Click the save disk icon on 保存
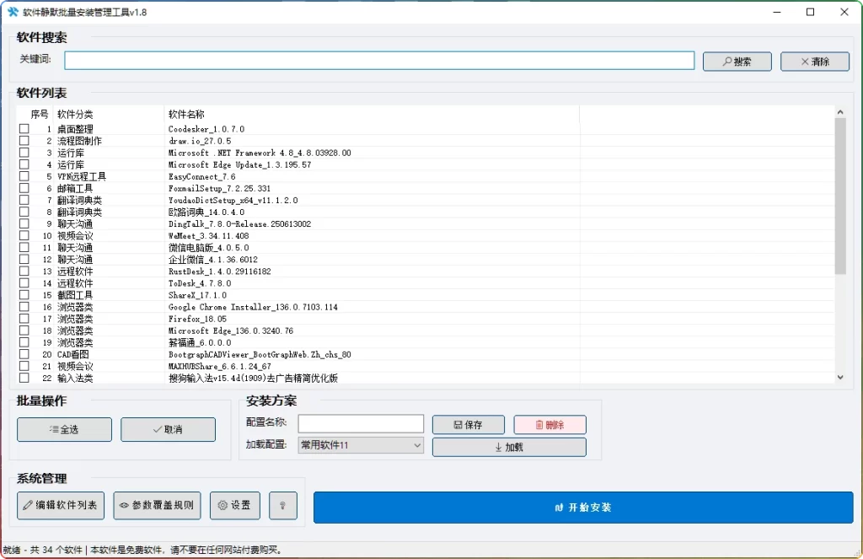The image size is (863, 559). (x=457, y=424)
